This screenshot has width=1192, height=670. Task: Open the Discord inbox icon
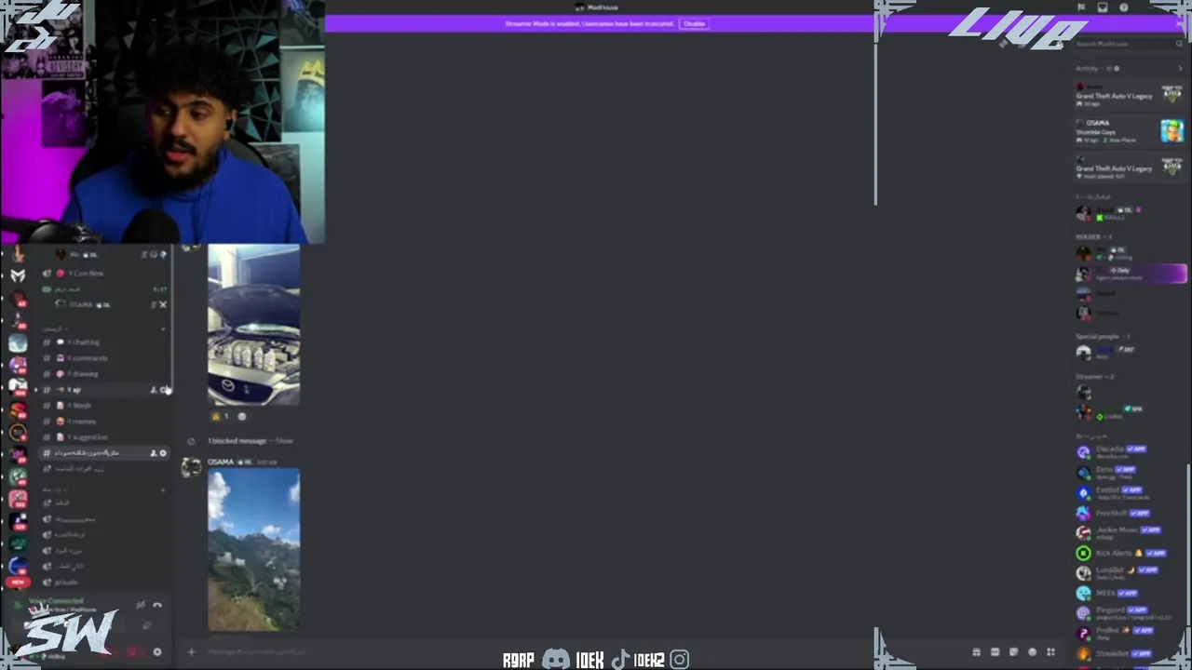point(1103,7)
